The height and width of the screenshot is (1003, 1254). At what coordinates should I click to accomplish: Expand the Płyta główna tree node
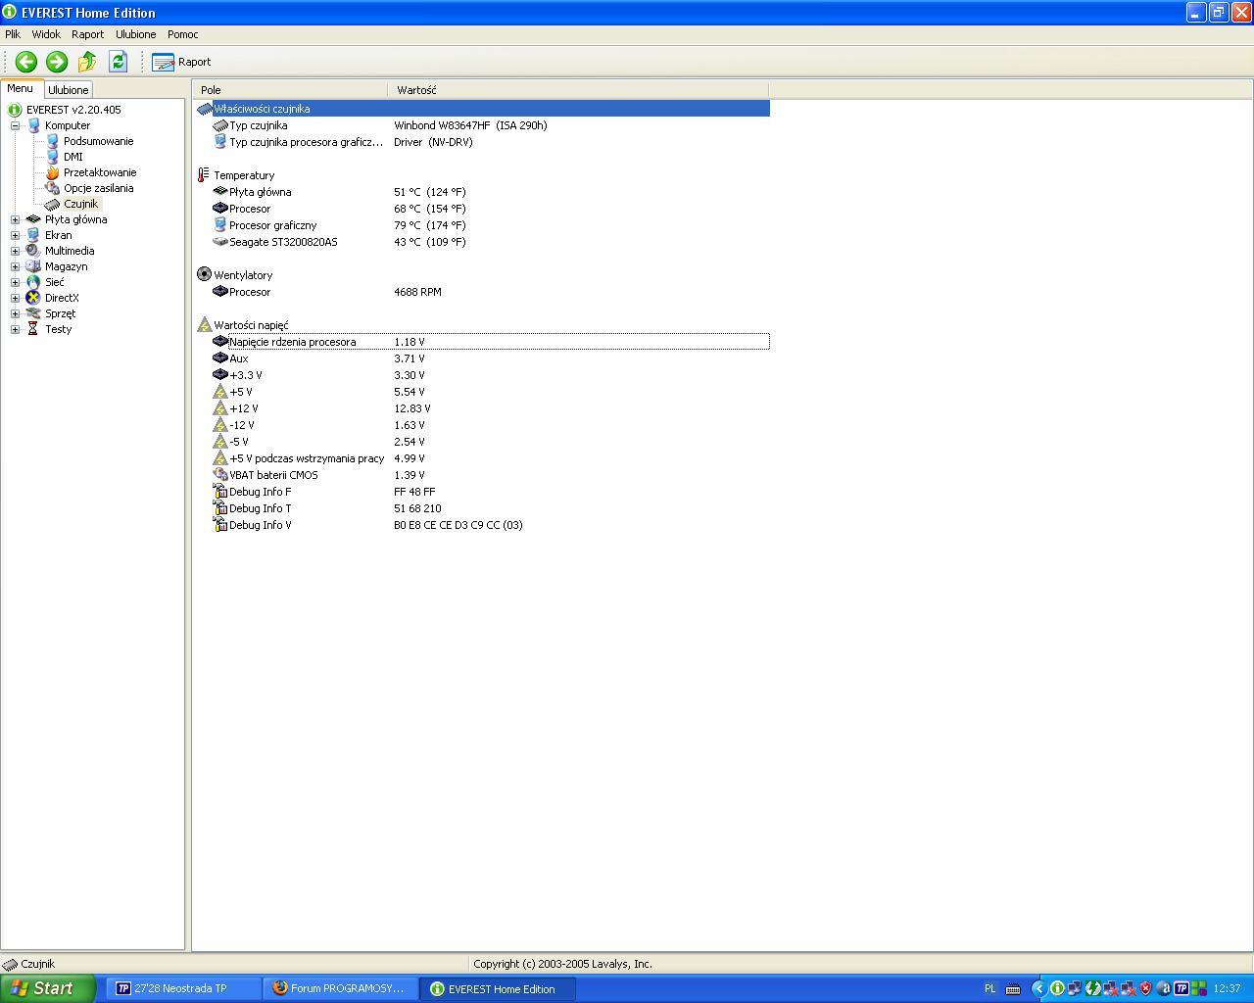click(15, 219)
